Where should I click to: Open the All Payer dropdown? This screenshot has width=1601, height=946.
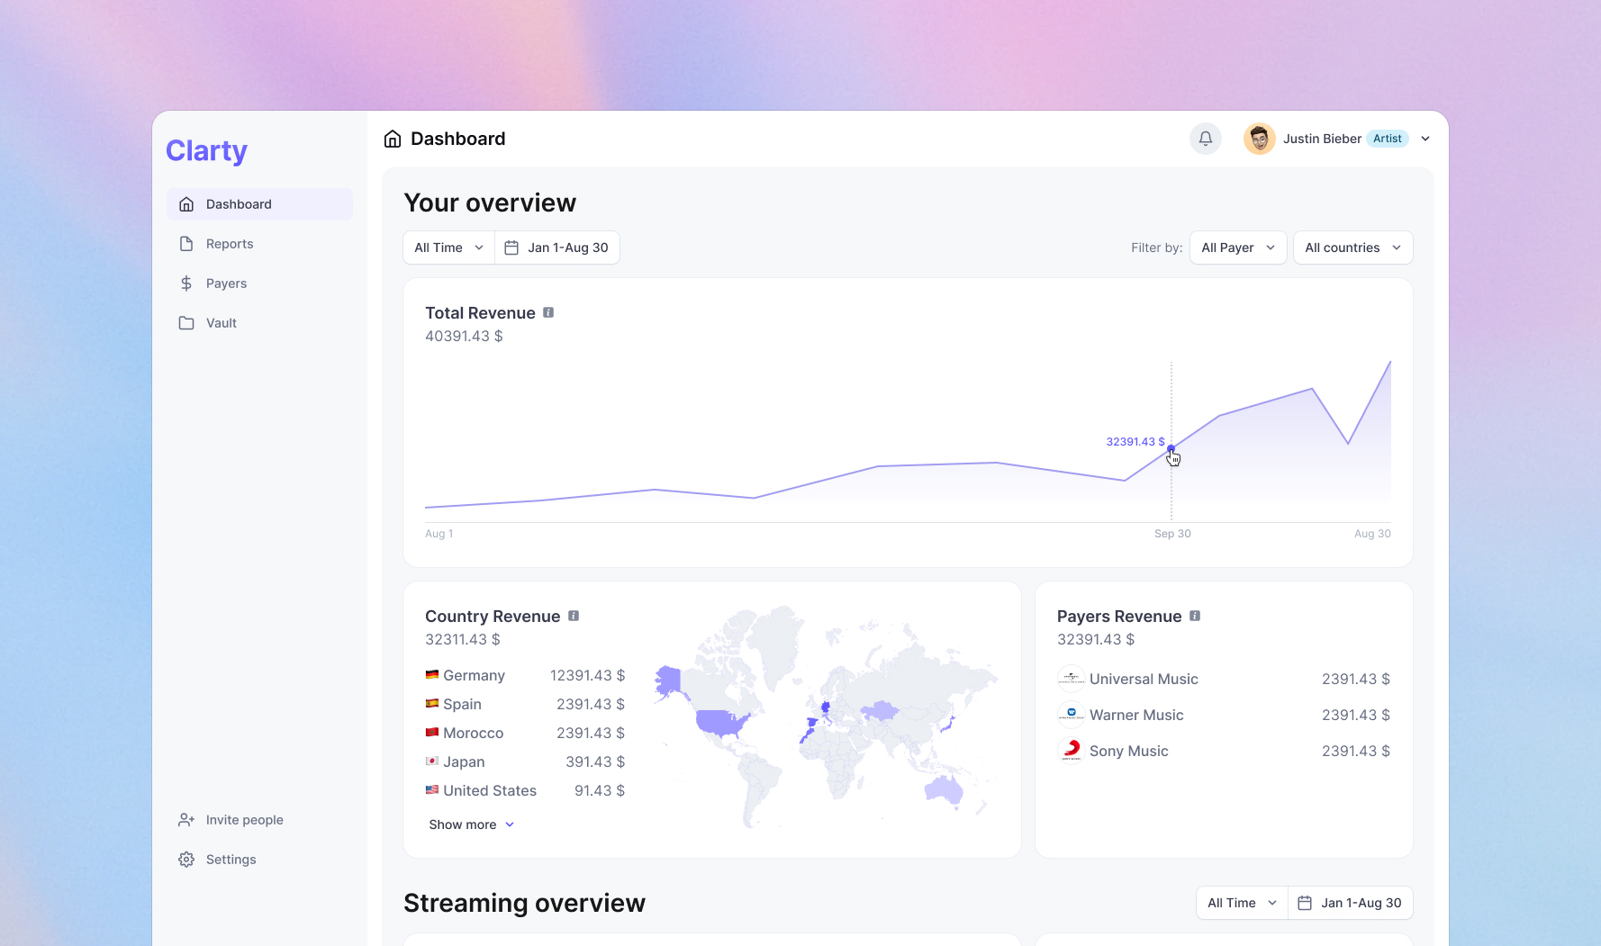[x=1237, y=247]
